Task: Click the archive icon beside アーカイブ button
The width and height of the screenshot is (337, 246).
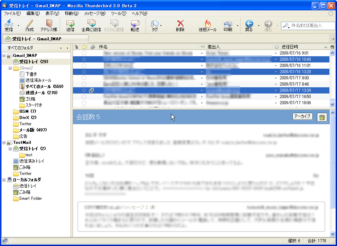Action: (x=322, y=117)
